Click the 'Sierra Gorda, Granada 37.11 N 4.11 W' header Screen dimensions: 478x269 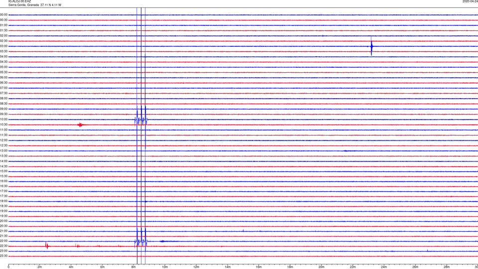coord(35,5)
